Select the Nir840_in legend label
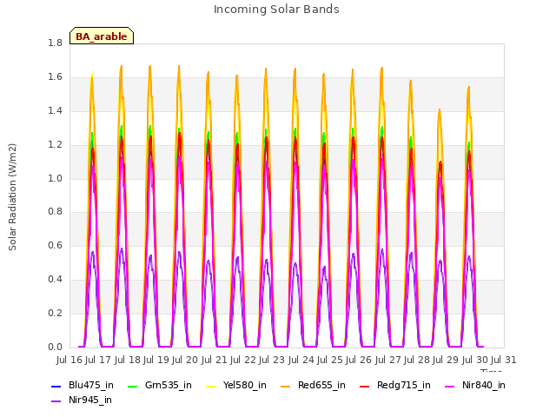 [484, 386]
